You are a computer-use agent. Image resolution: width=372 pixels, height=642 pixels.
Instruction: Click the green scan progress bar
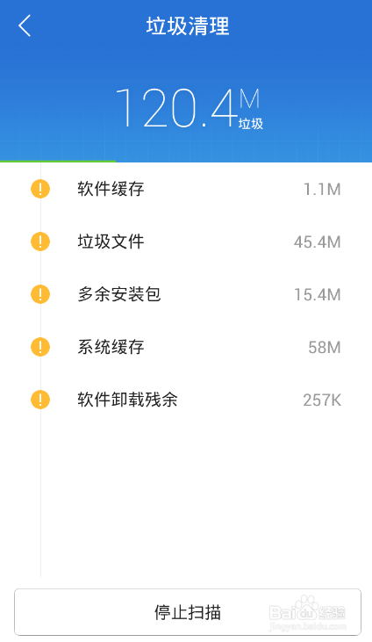click(x=58, y=162)
